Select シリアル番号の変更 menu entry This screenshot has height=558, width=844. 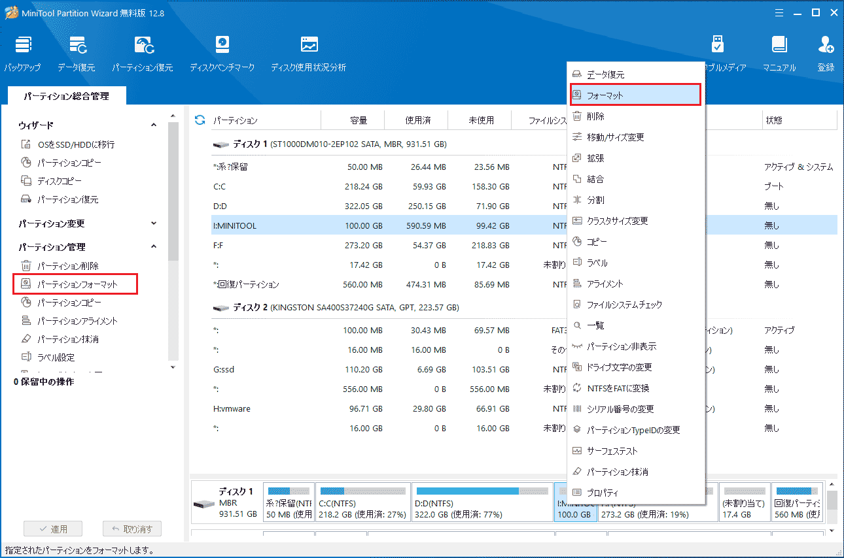point(636,409)
